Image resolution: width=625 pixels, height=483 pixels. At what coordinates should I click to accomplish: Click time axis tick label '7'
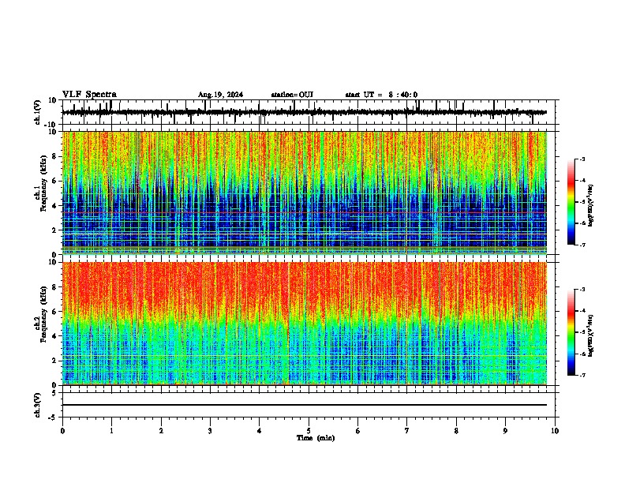[x=407, y=431]
